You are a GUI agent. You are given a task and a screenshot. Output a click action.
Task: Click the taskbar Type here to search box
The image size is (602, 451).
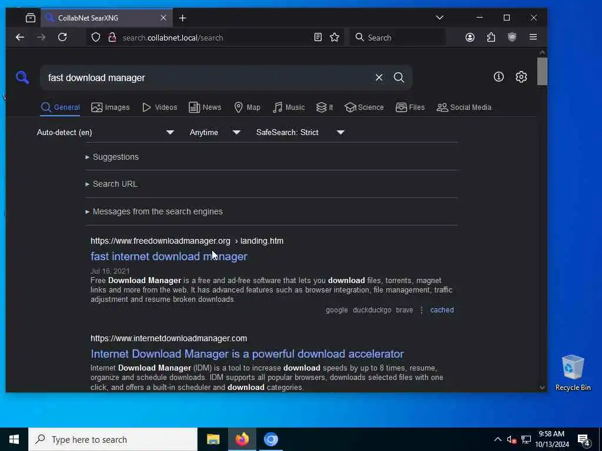tap(113, 439)
